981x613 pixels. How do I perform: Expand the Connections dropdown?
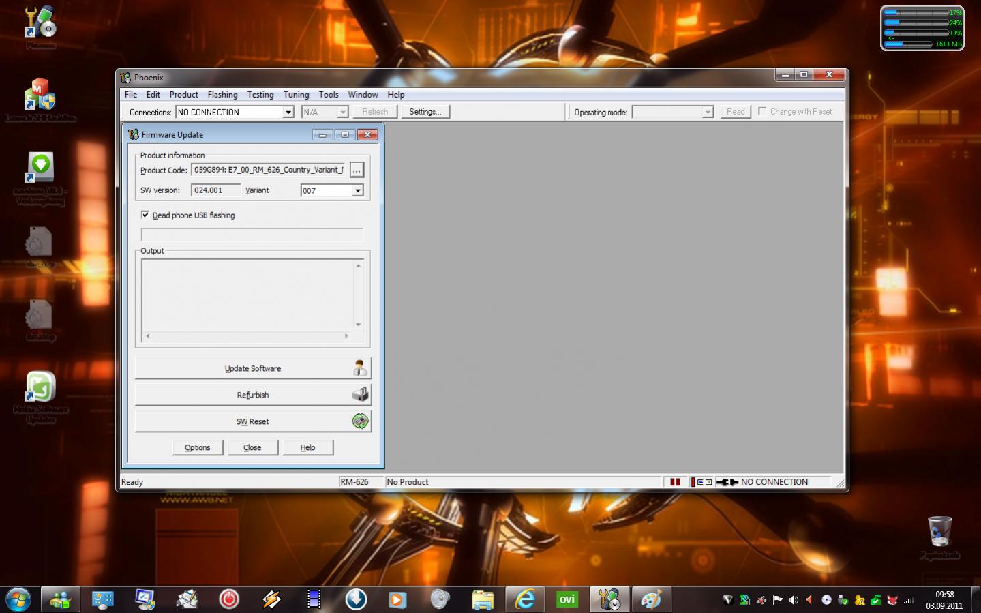coord(288,112)
